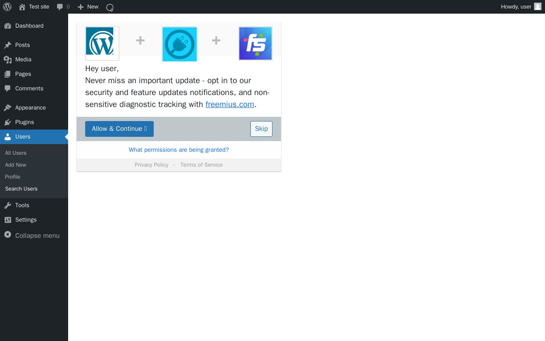This screenshot has width=545, height=341.
Task: Click the Tools wrench icon
Action: coord(8,205)
